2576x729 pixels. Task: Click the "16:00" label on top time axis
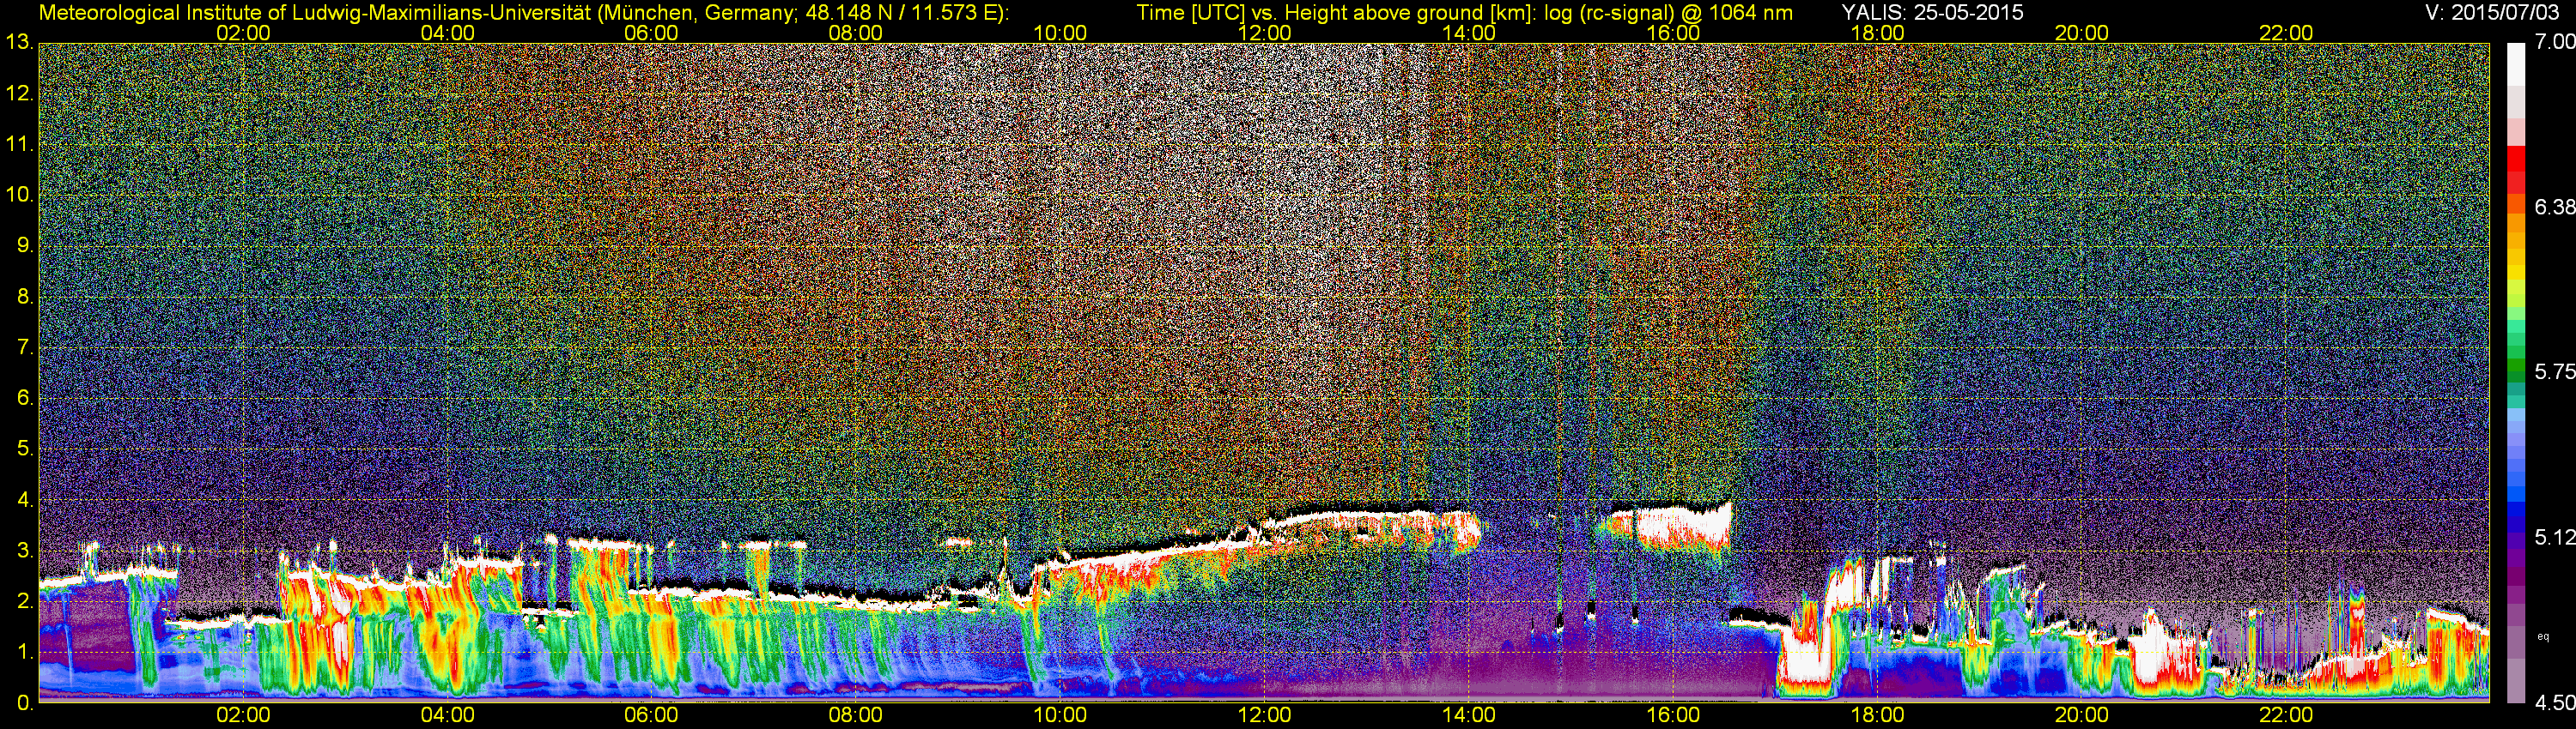(1673, 33)
